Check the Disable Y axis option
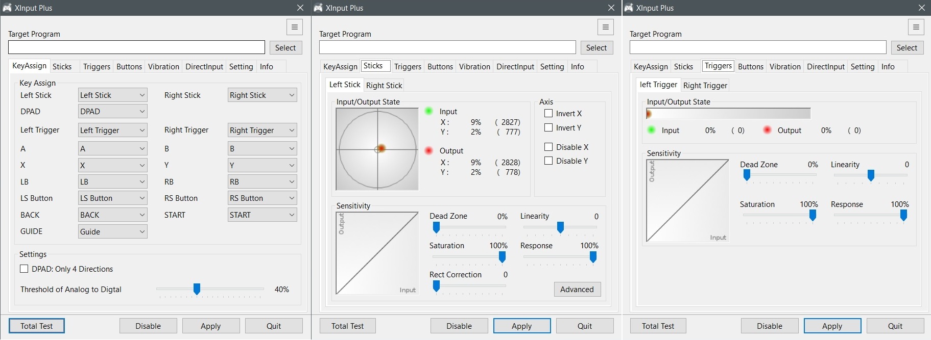 (548, 161)
